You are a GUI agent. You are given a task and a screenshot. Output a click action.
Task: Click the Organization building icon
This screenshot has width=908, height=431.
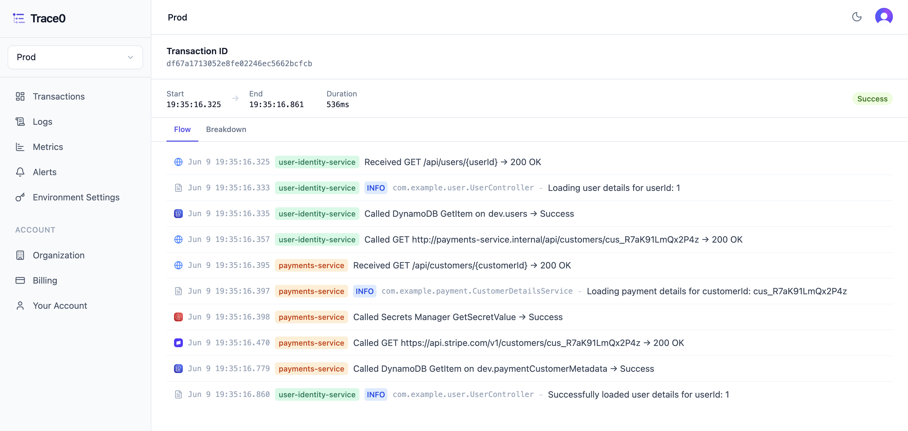point(20,255)
